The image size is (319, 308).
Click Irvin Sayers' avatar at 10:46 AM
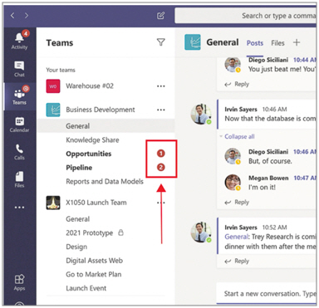pyautogui.click(x=201, y=114)
